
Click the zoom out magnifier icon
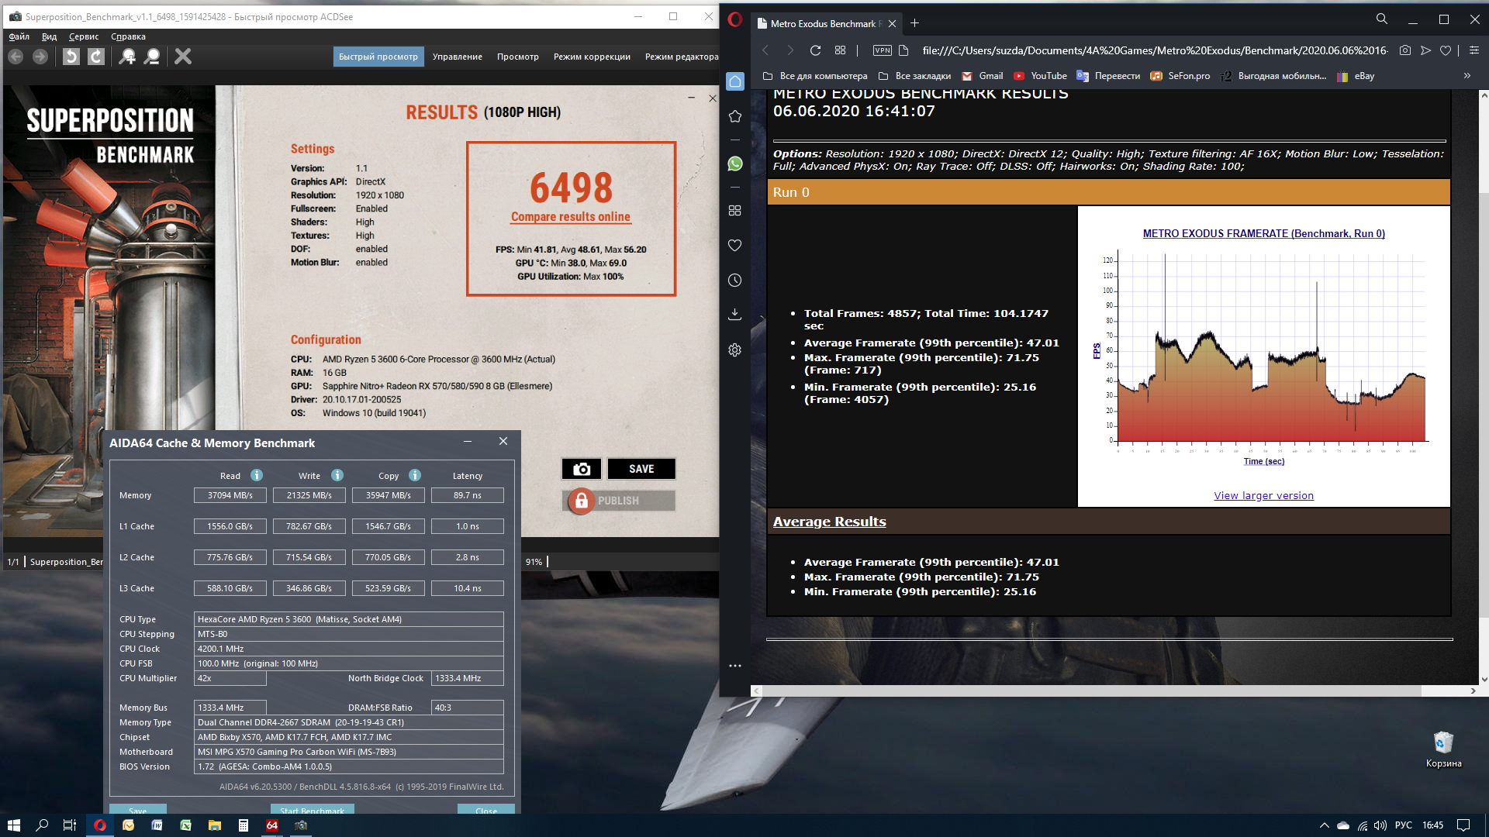point(153,57)
